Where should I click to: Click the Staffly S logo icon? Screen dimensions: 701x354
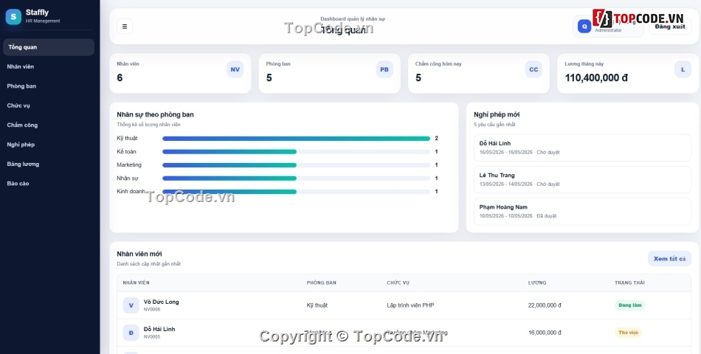coord(13,17)
